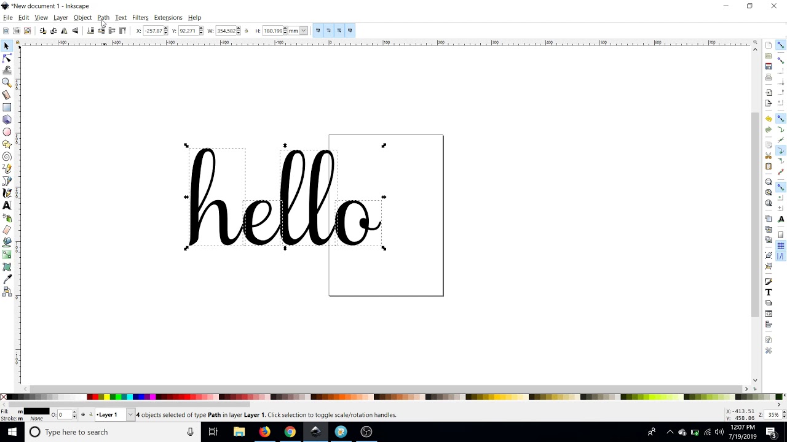Screen dimensions: 787x442
Task: Open the Text menu
Action: tap(121, 18)
